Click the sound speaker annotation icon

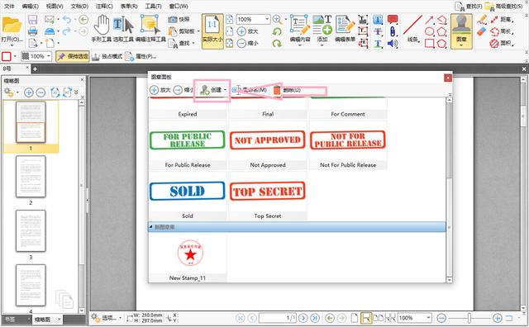click(393, 43)
